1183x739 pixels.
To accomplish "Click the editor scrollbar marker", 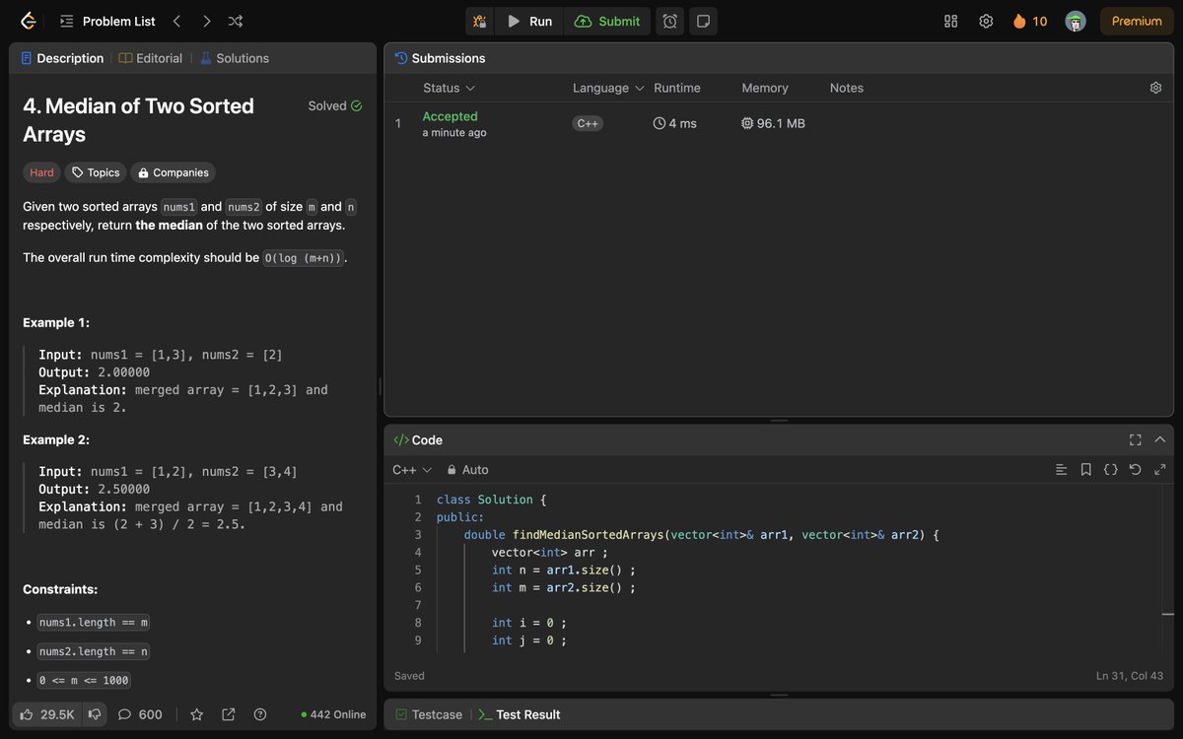I will 1168,614.
